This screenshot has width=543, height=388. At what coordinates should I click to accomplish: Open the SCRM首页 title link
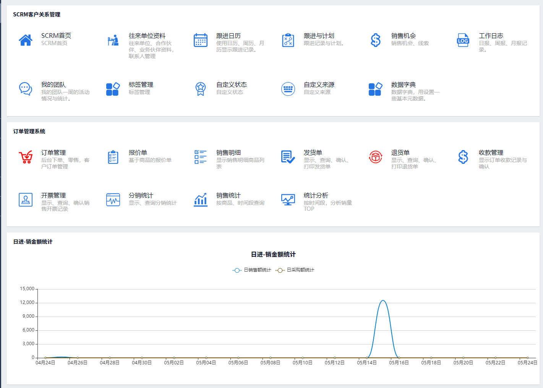[x=56, y=36]
